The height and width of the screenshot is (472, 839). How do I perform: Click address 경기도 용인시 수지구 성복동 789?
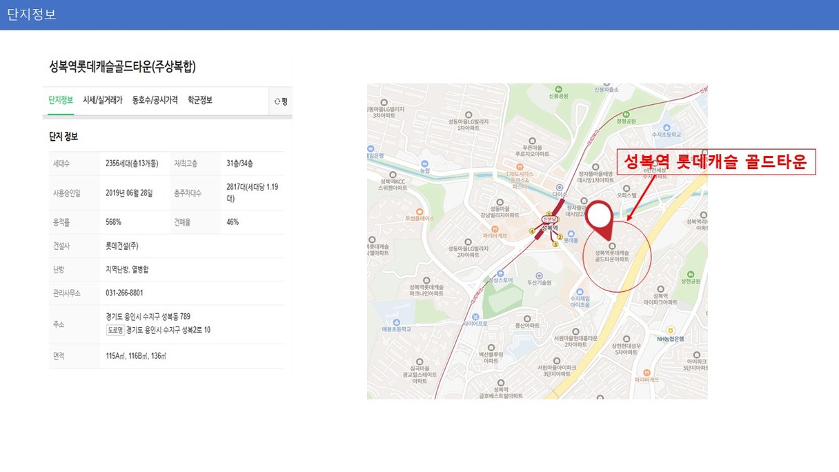(148, 317)
